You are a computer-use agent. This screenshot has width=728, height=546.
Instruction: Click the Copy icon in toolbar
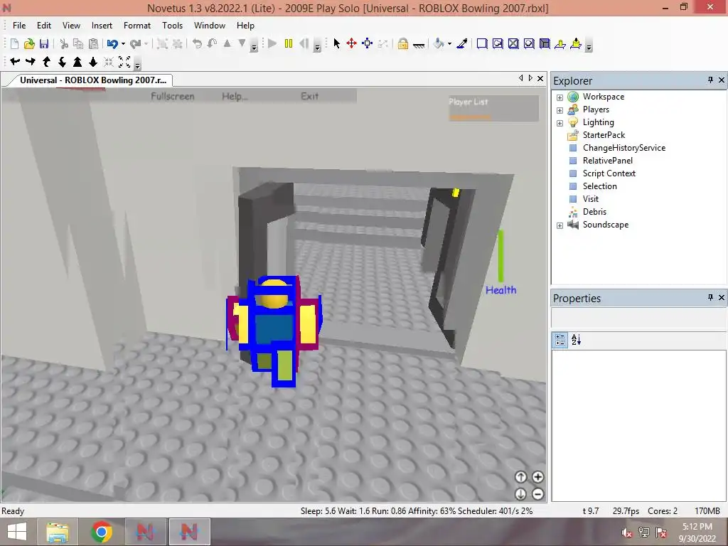click(78, 43)
